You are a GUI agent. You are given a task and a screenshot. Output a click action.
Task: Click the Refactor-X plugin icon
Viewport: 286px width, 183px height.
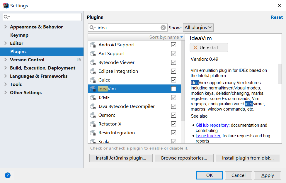[93, 124]
